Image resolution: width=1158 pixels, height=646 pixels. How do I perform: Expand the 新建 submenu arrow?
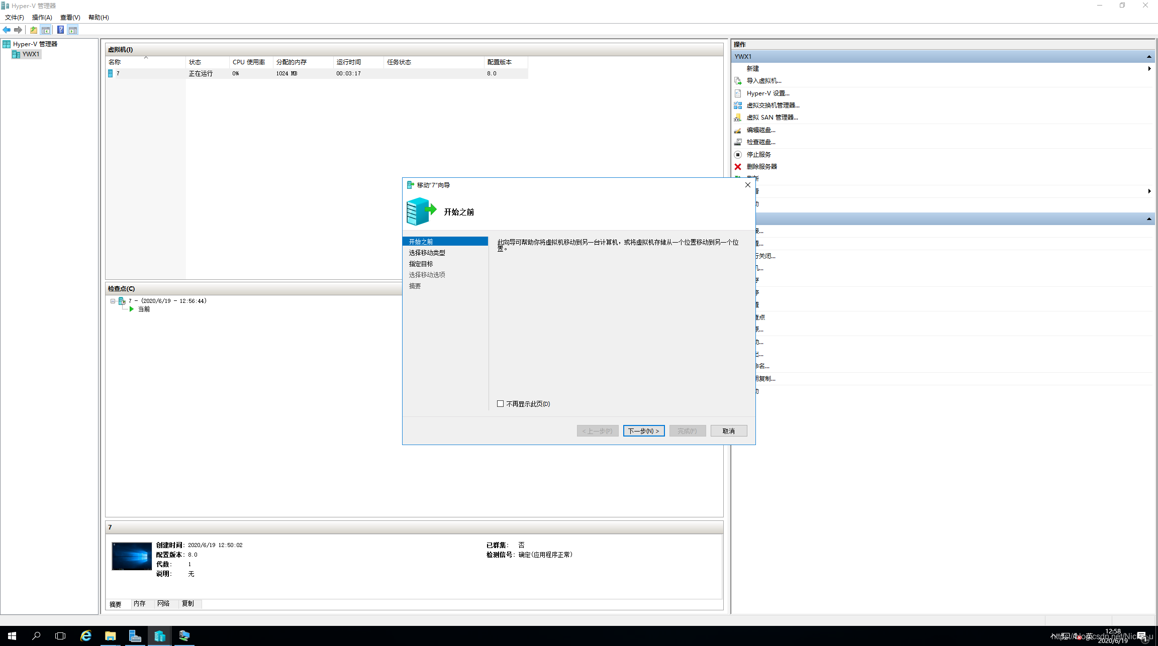point(1149,69)
